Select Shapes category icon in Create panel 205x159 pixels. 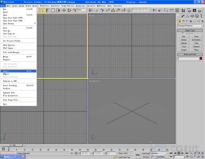point(183,21)
